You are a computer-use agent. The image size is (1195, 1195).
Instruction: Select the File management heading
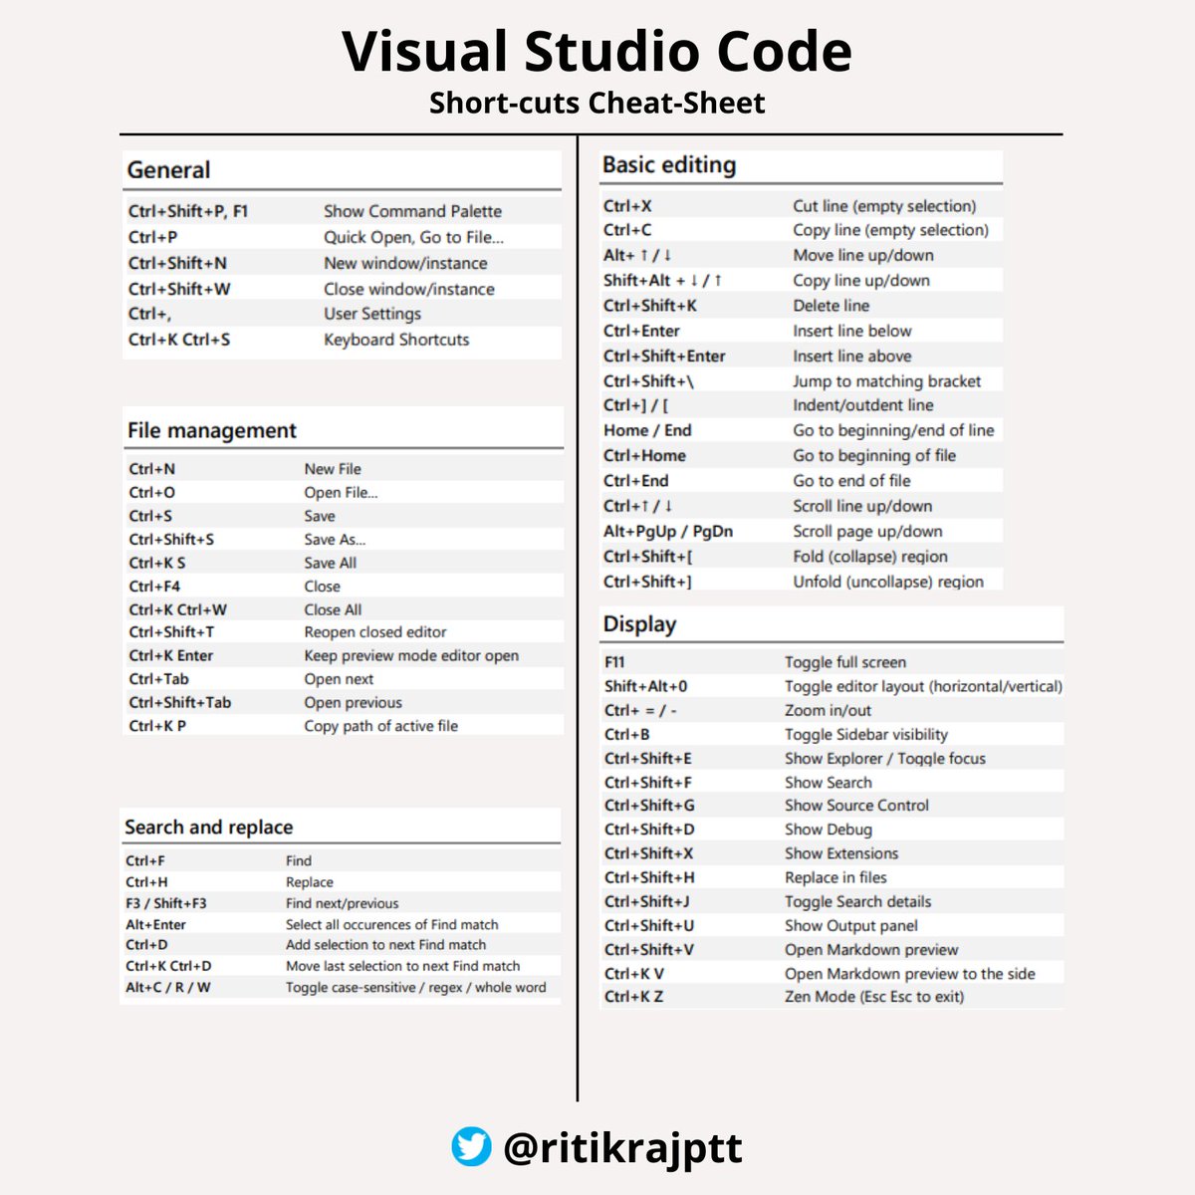pos(212,430)
